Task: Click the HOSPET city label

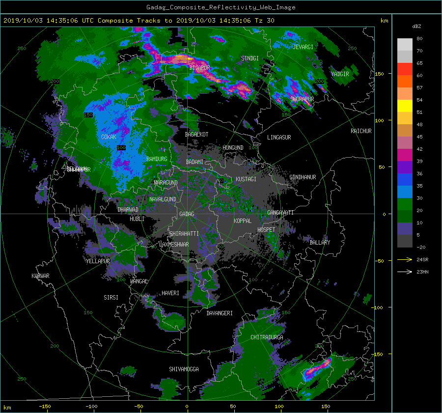Action: click(x=266, y=230)
